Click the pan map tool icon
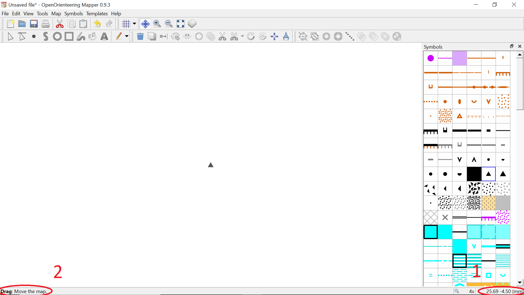This screenshot has width=524, height=295. tap(145, 24)
